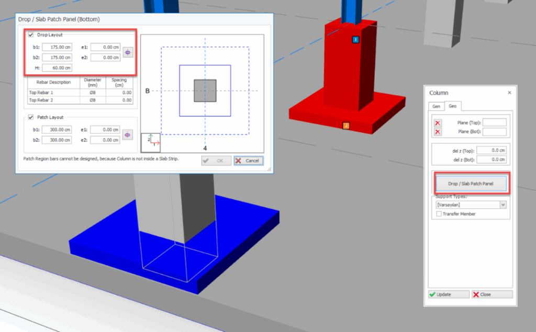Toggle the Drop Layout checkbox

[x=31, y=35]
